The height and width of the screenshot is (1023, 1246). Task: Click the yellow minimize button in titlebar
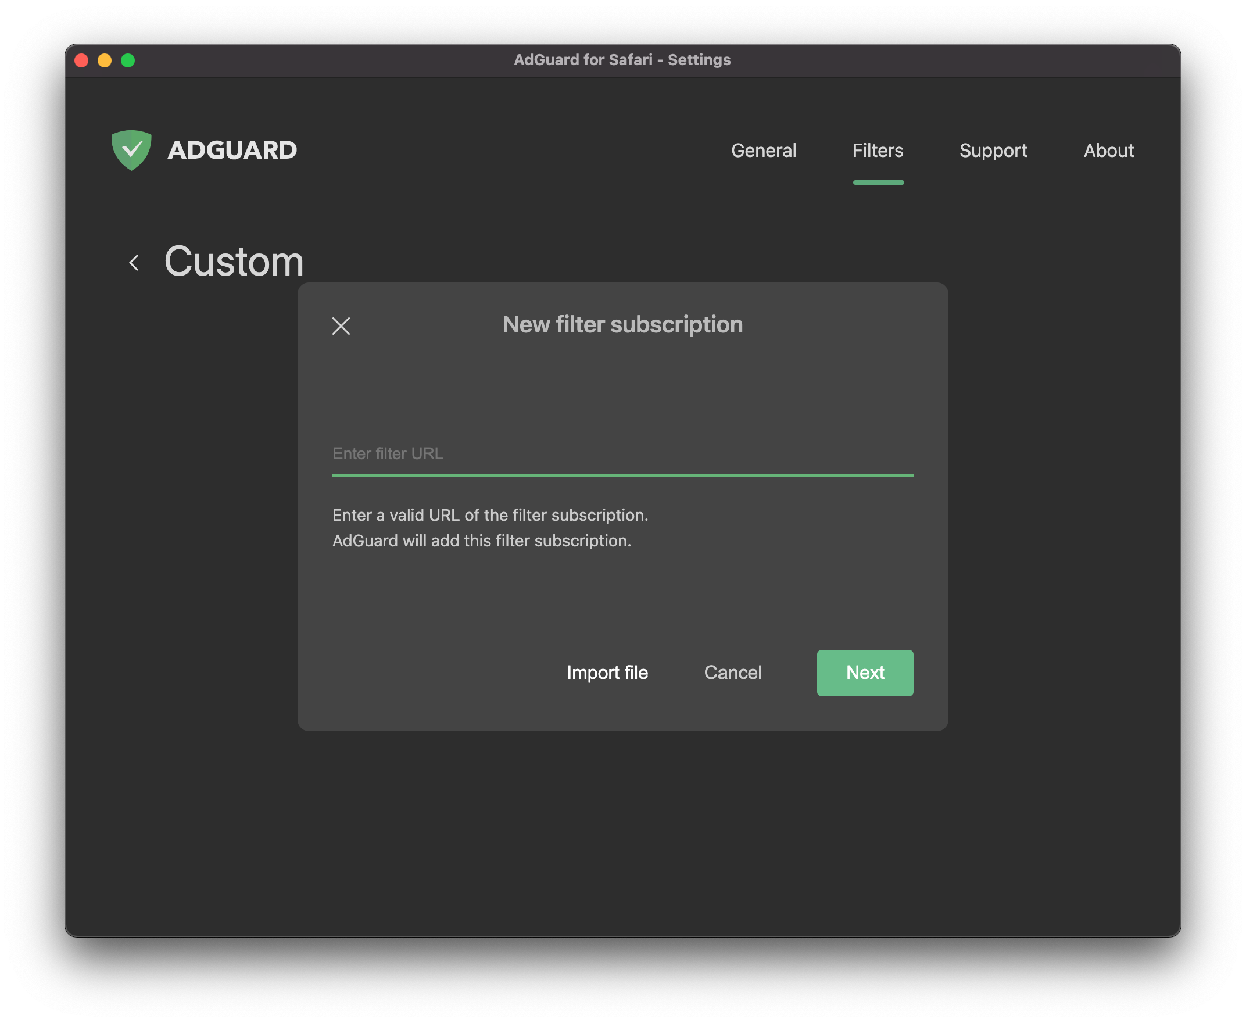105,59
